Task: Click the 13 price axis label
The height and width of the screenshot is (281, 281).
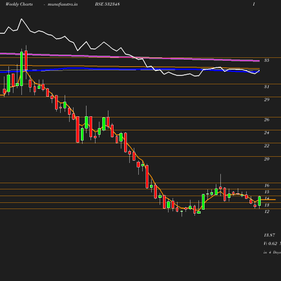Action: click(267, 205)
